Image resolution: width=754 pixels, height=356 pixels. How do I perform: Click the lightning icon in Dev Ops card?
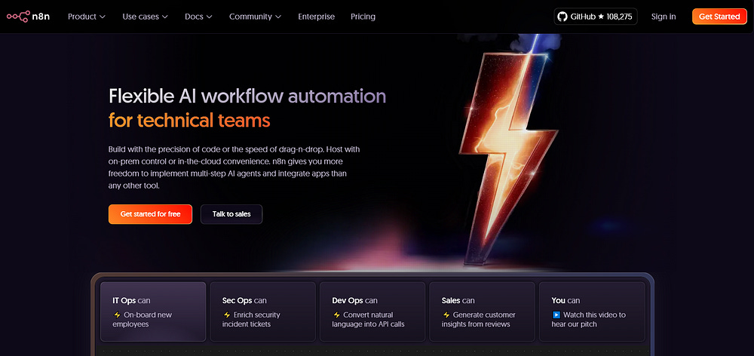point(336,315)
